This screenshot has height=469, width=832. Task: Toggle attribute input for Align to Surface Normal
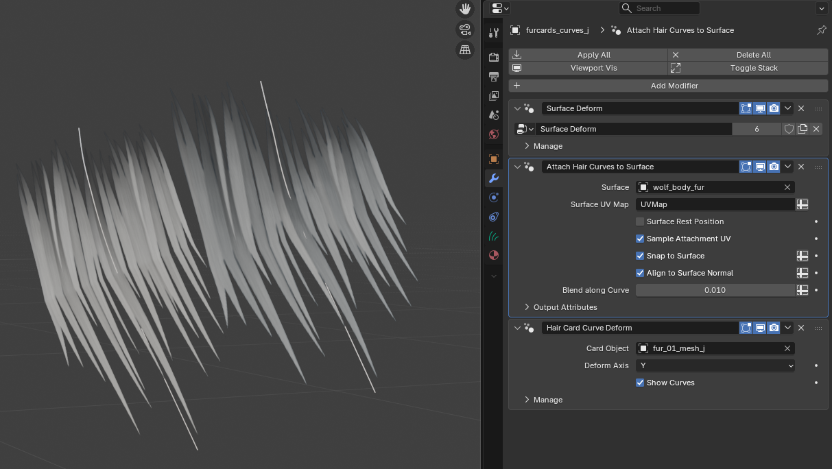click(x=802, y=273)
